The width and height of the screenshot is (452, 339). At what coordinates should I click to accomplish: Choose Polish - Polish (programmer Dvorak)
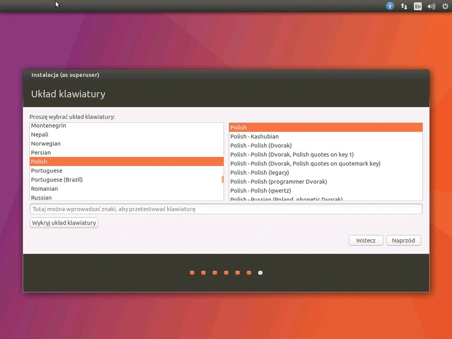pos(326,182)
